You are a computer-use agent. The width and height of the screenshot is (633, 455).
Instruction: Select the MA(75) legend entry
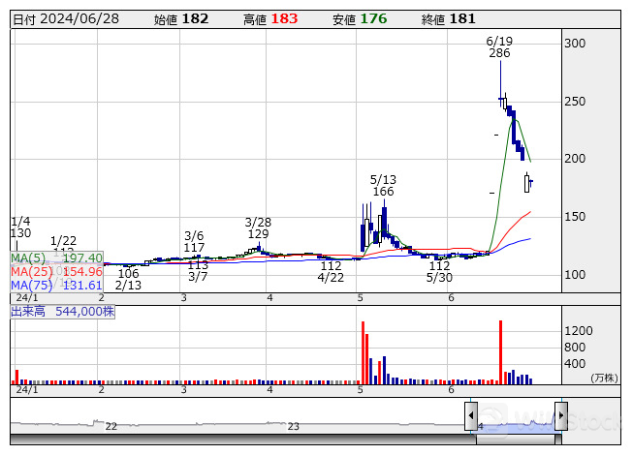coord(56,286)
